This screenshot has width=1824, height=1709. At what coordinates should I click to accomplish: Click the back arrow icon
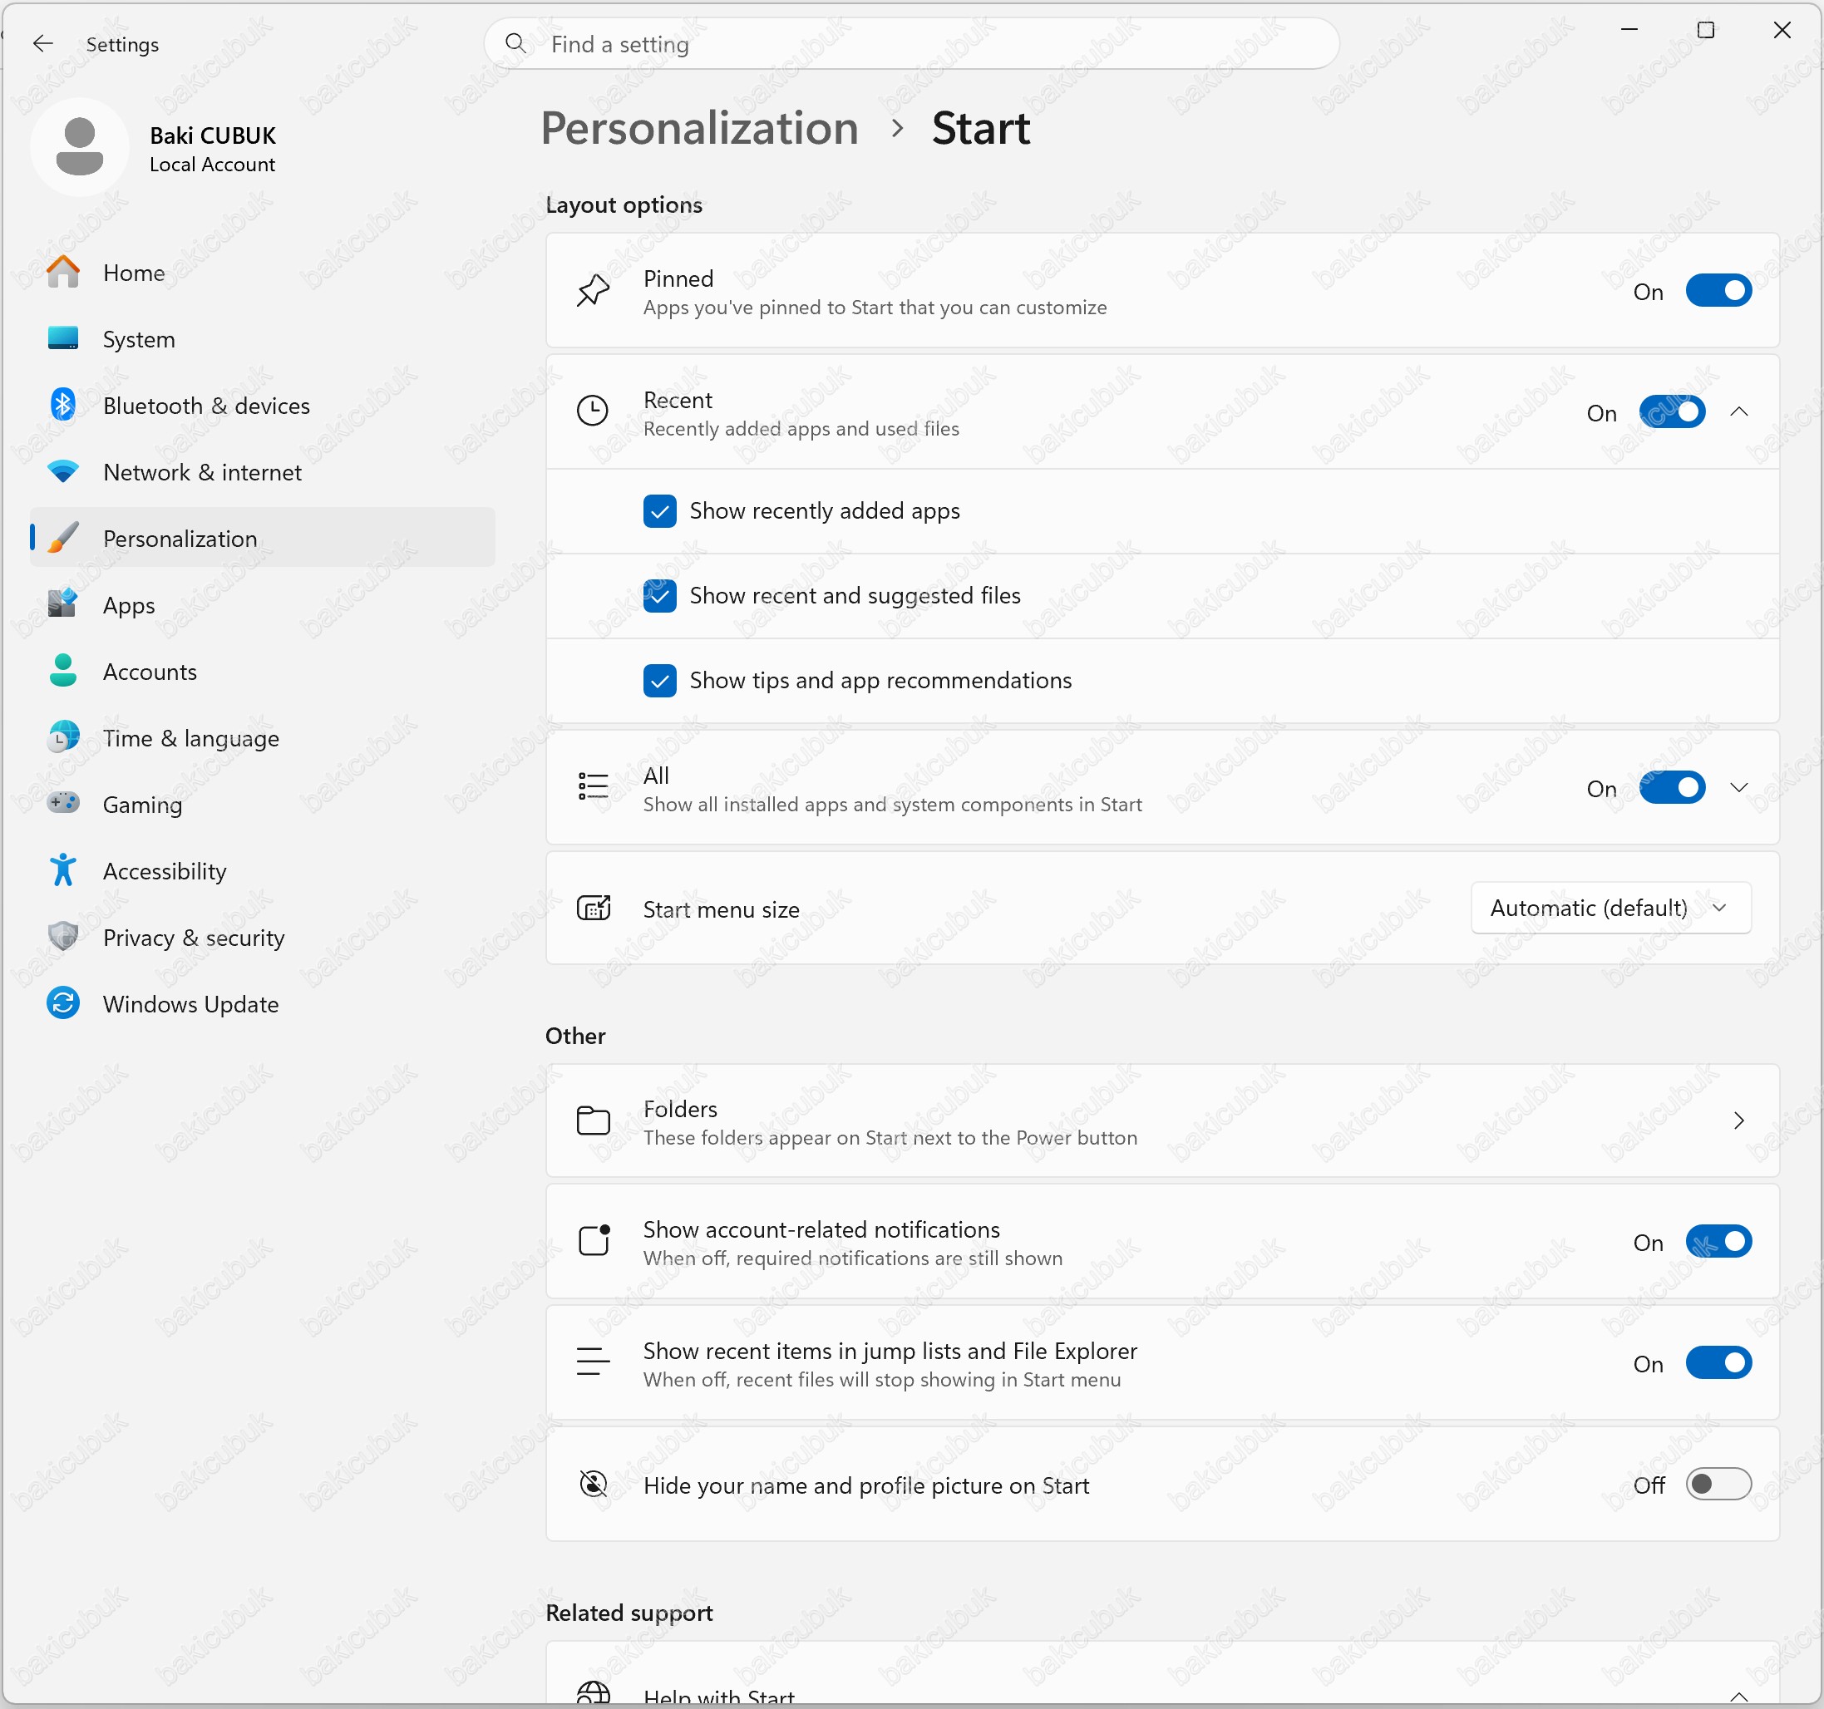tap(42, 44)
